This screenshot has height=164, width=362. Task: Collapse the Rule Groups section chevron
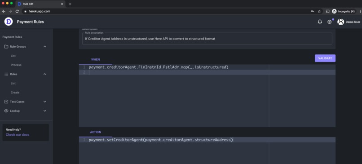coord(45,47)
